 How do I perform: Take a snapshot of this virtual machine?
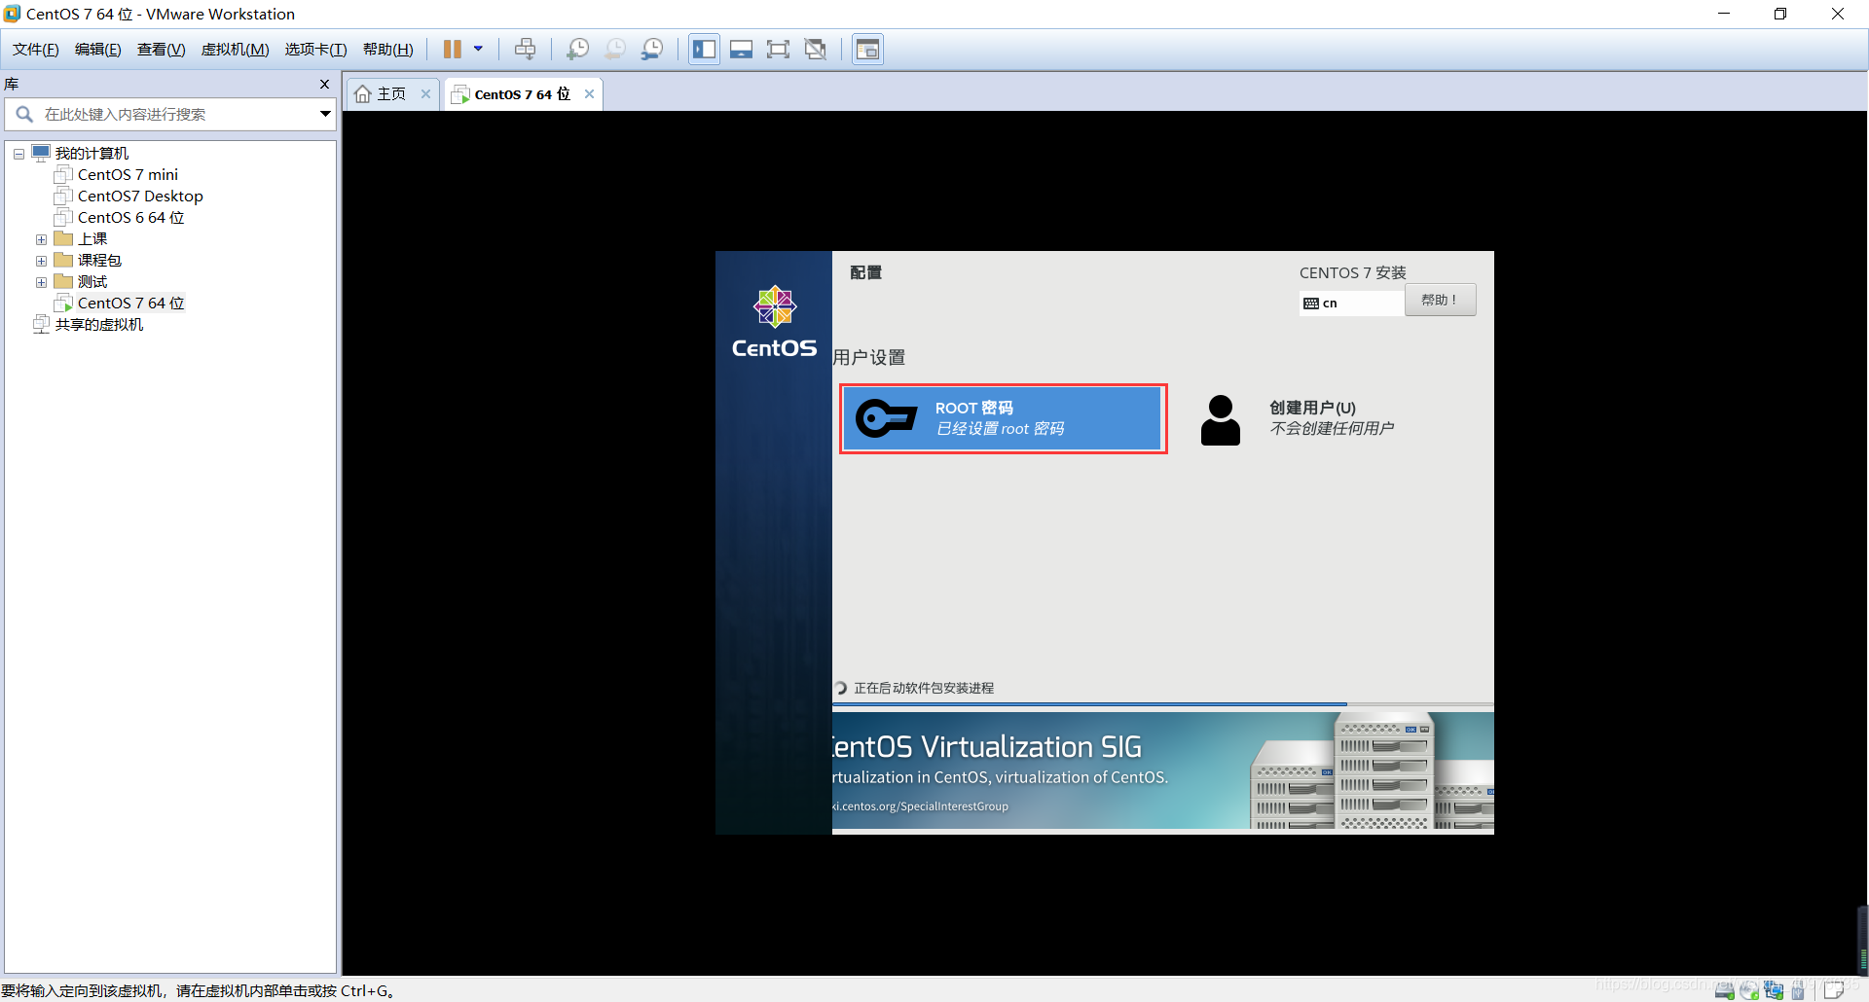[578, 49]
